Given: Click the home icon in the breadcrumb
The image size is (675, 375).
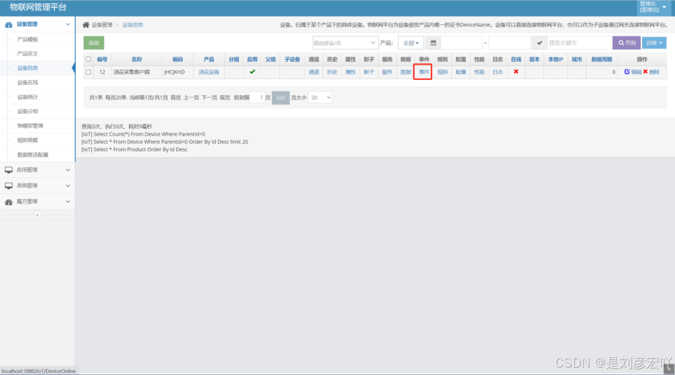Looking at the screenshot, I should [85, 25].
